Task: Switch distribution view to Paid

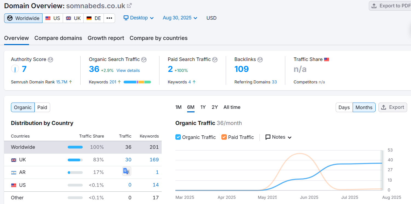Action: [x=42, y=107]
